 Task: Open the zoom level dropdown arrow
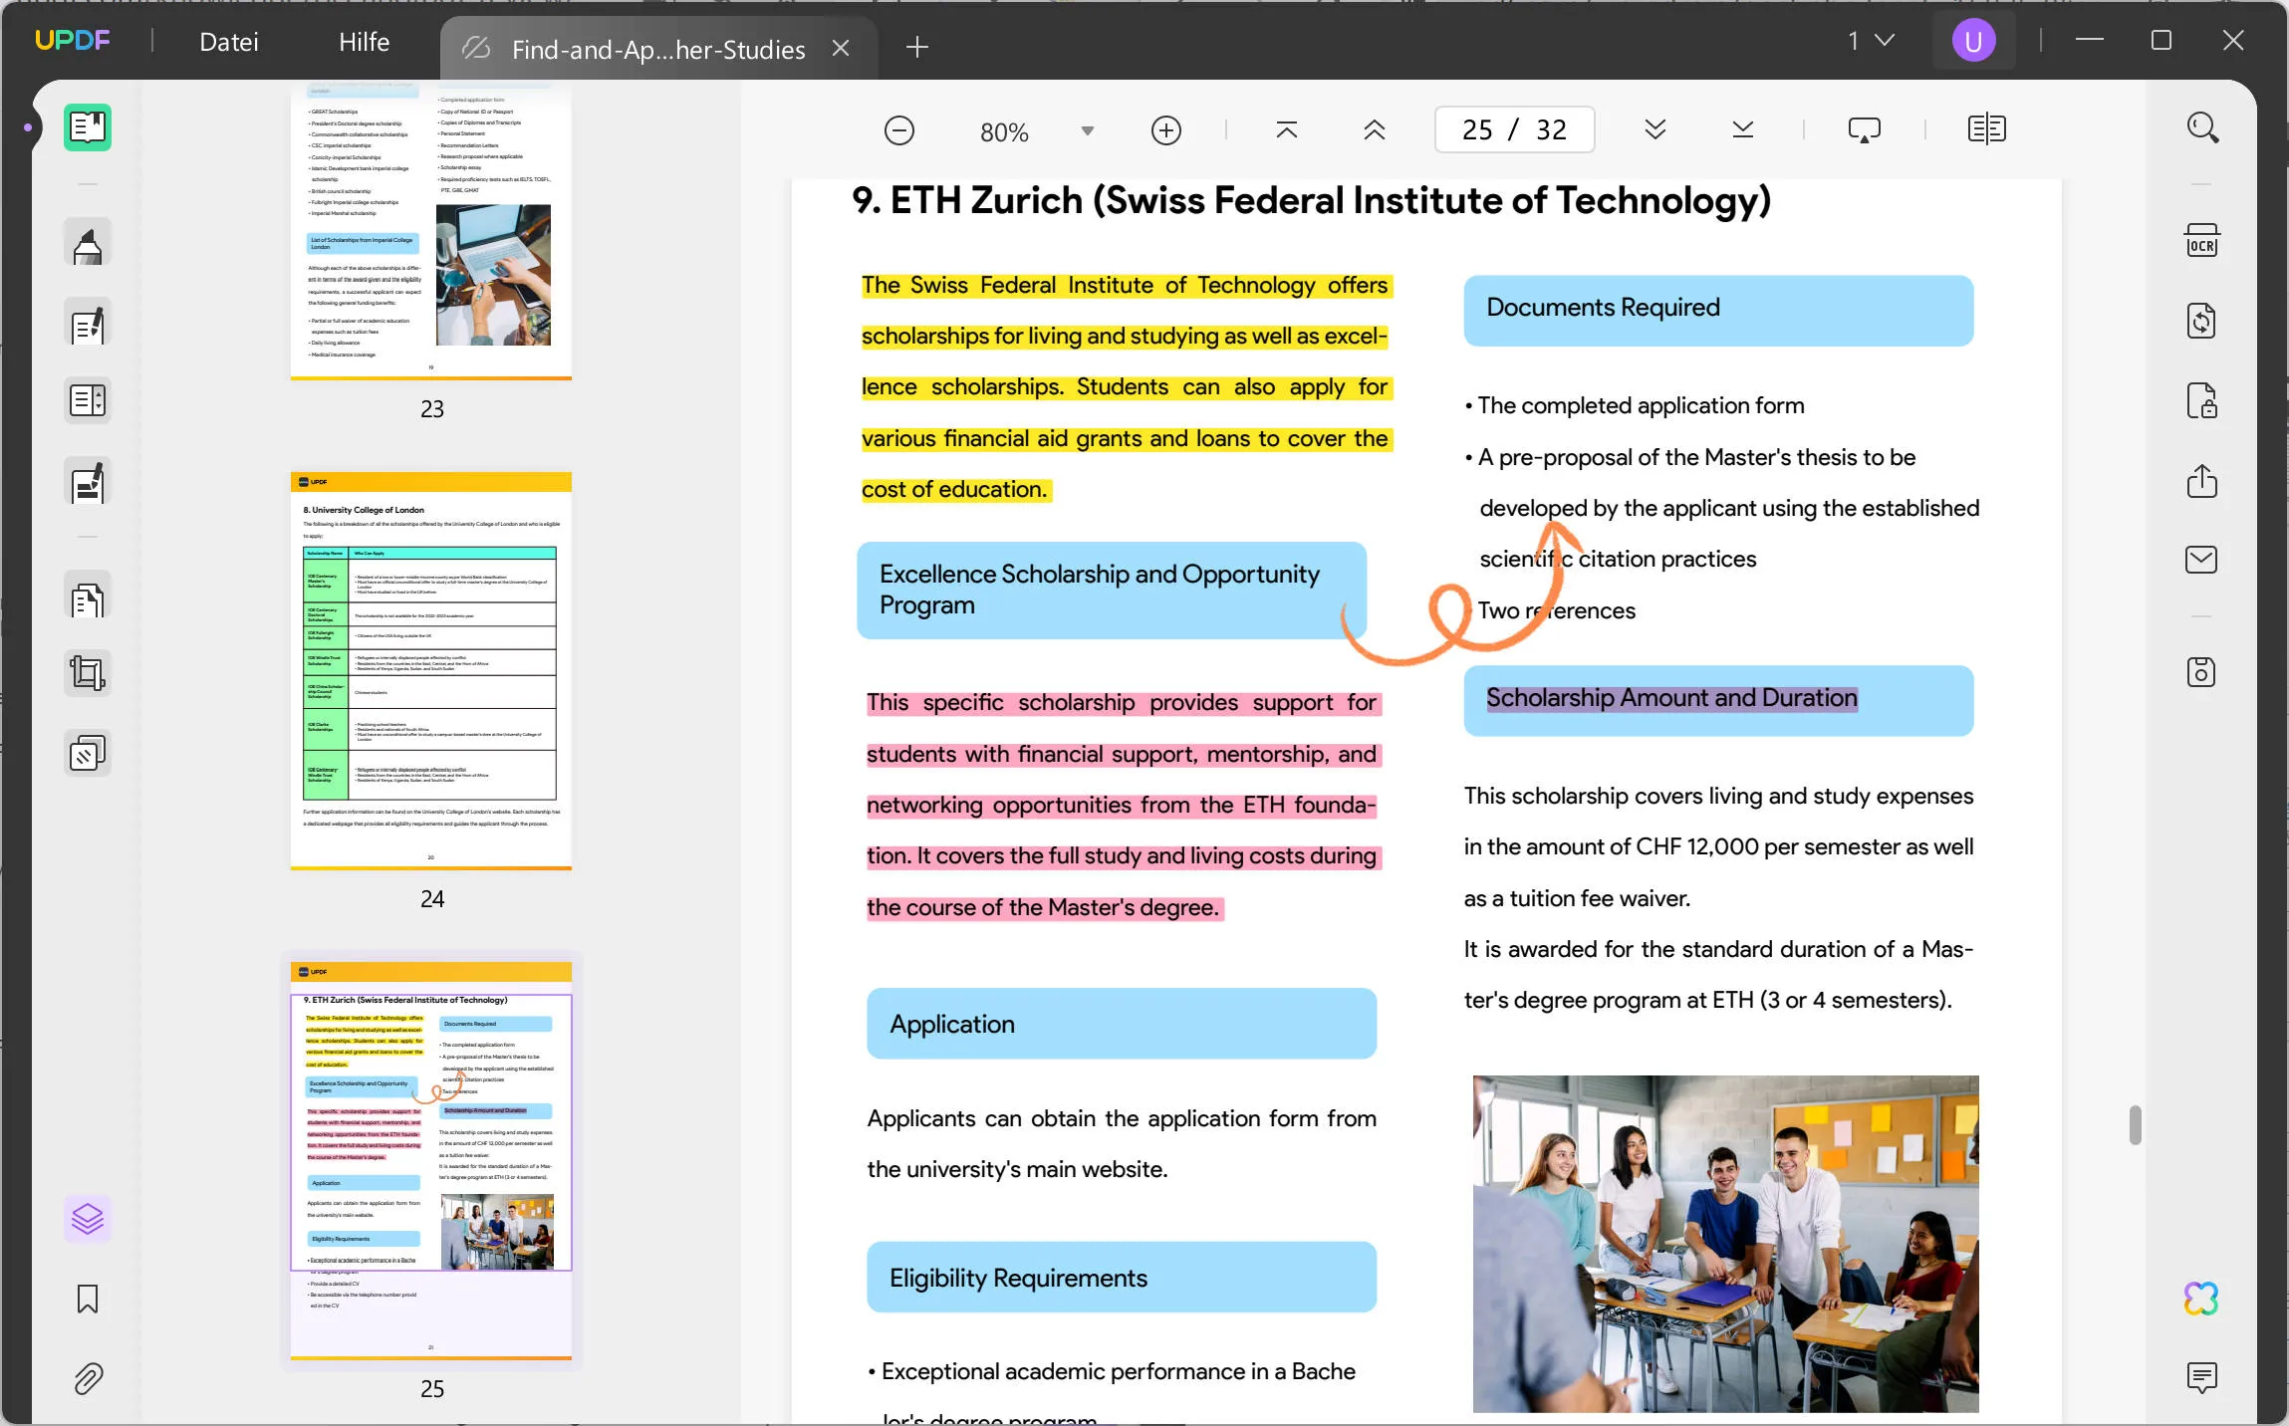point(1088,130)
